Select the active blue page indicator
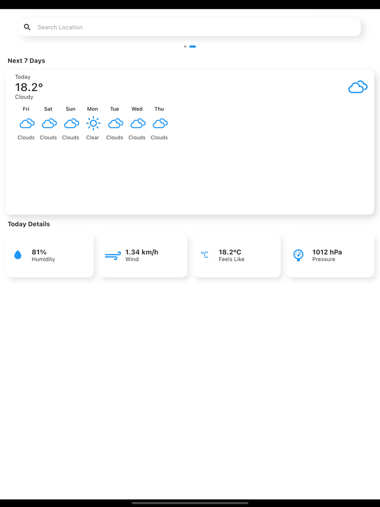 coord(192,47)
